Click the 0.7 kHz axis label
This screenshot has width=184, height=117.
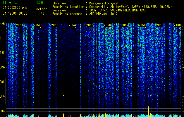[2, 97]
